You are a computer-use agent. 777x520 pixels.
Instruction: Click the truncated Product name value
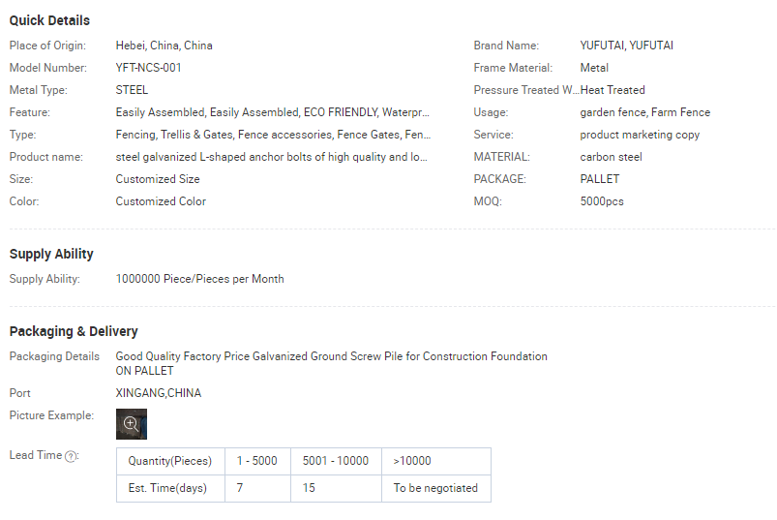(x=271, y=157)
